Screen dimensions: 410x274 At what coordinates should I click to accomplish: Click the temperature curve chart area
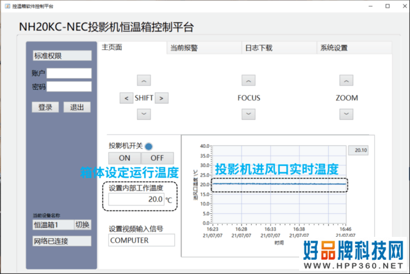279,184
